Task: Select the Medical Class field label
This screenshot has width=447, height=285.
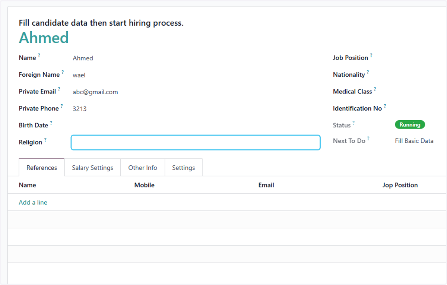Action: 352,91
